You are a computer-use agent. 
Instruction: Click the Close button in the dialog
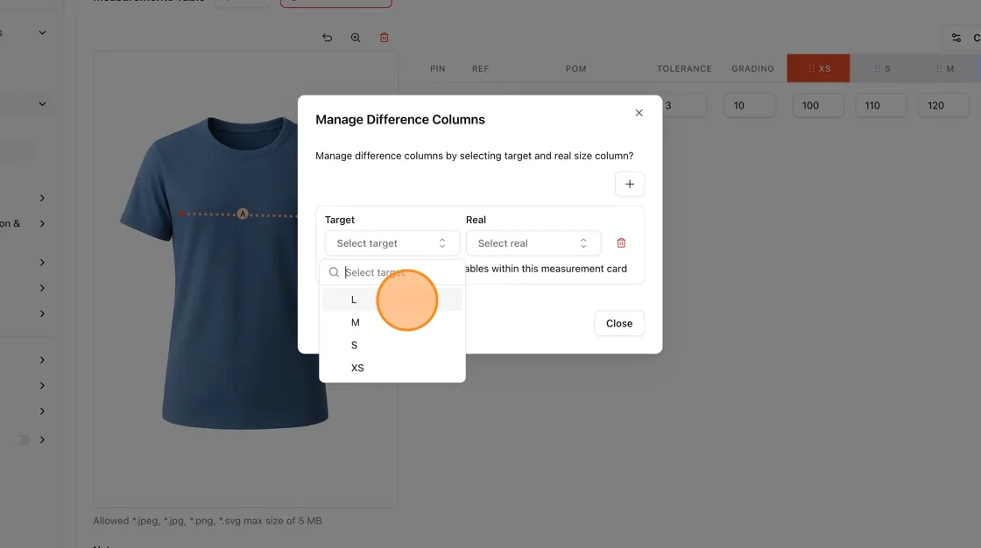click(618, 323)
